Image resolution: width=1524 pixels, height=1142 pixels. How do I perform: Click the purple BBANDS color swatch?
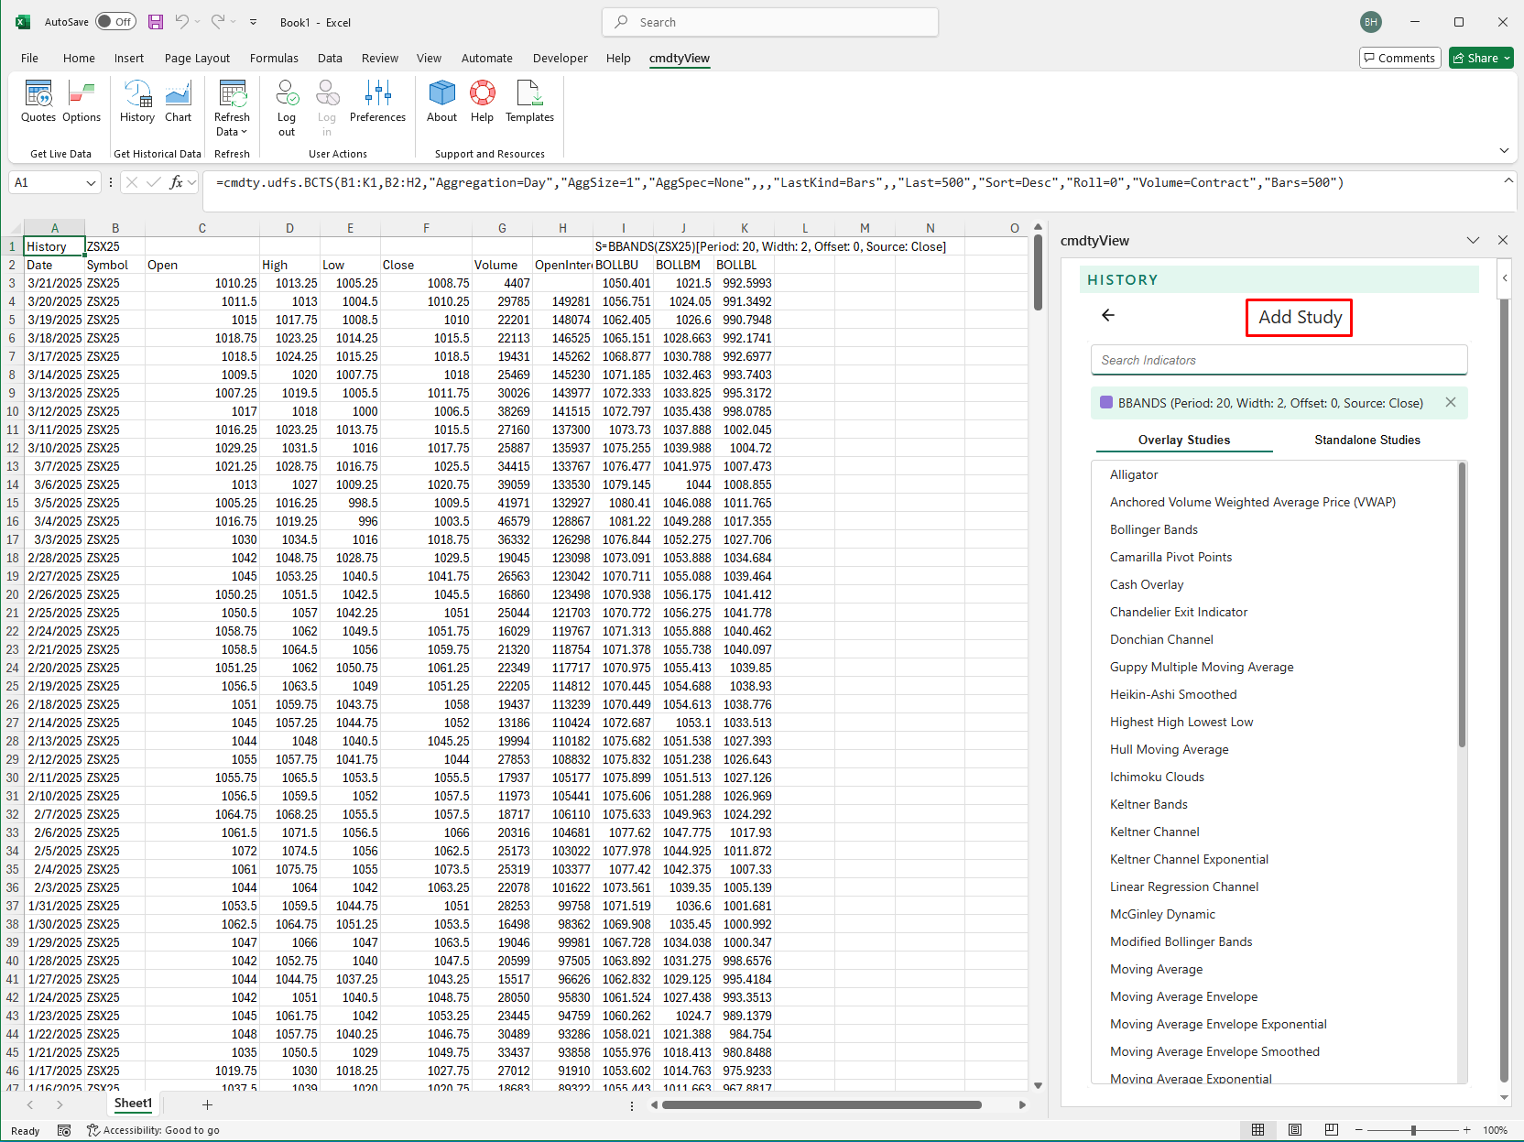pyautogui.click(x=1106, y=402)
